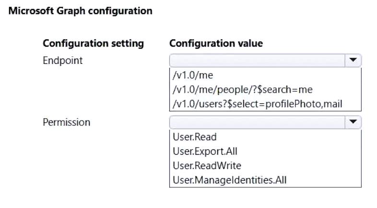The height and width of the screenshot is (208, 377).
Task: Expand the Endpoint dropdown arrow
Action: click(353, 60)
